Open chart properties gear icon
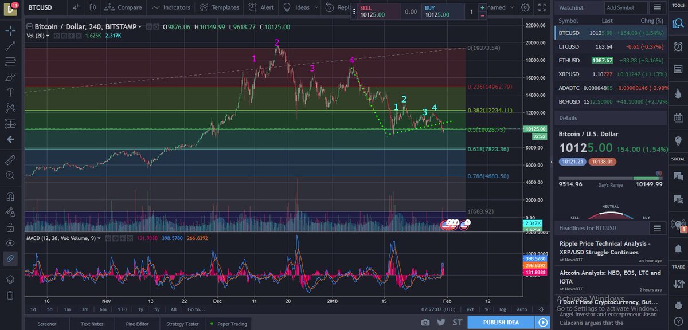This screenshot has width=688, height=330. [525, 7]
